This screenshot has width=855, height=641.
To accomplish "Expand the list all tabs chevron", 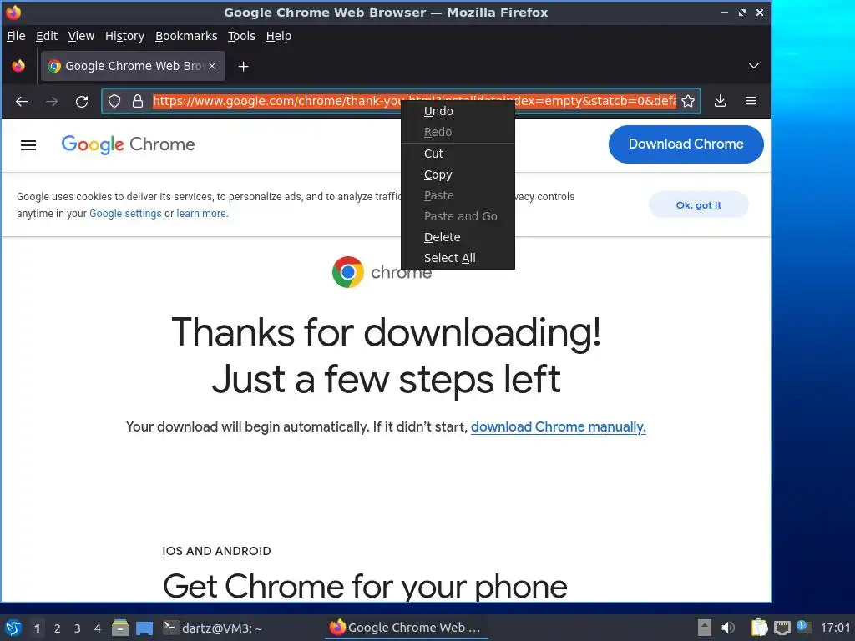I will (754, 66).
